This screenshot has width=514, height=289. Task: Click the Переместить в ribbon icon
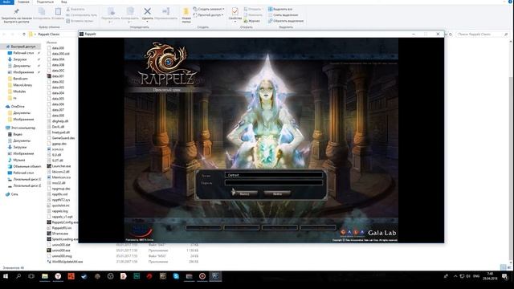pyautogui.click(x=111, y=11)
